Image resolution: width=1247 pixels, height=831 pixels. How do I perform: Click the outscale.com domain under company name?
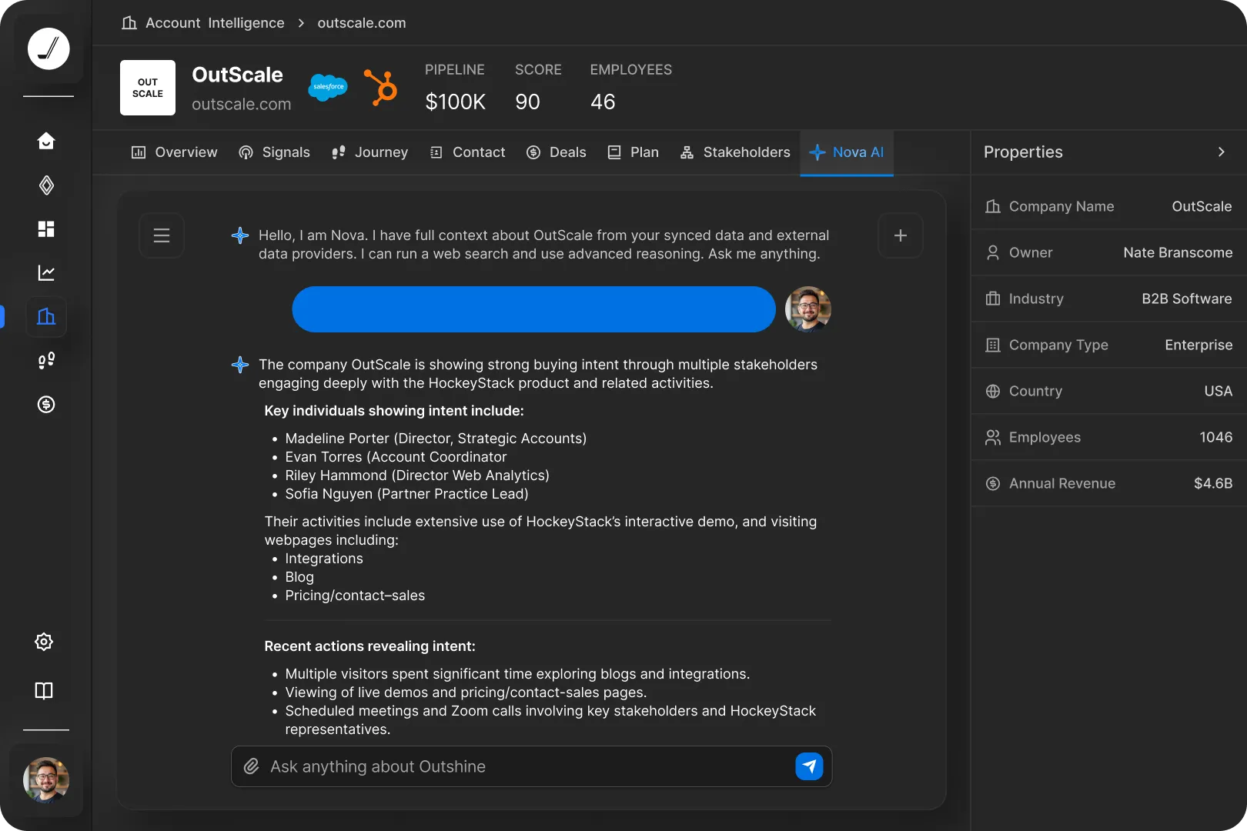242,104
